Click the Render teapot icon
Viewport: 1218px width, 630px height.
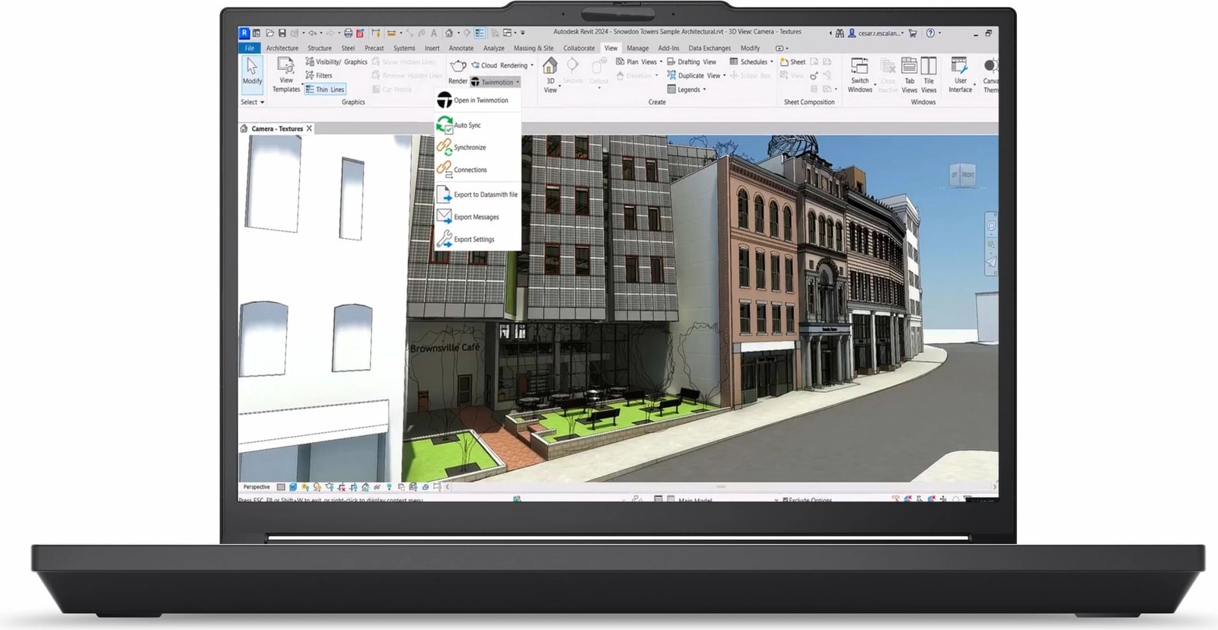pos(458,66)
